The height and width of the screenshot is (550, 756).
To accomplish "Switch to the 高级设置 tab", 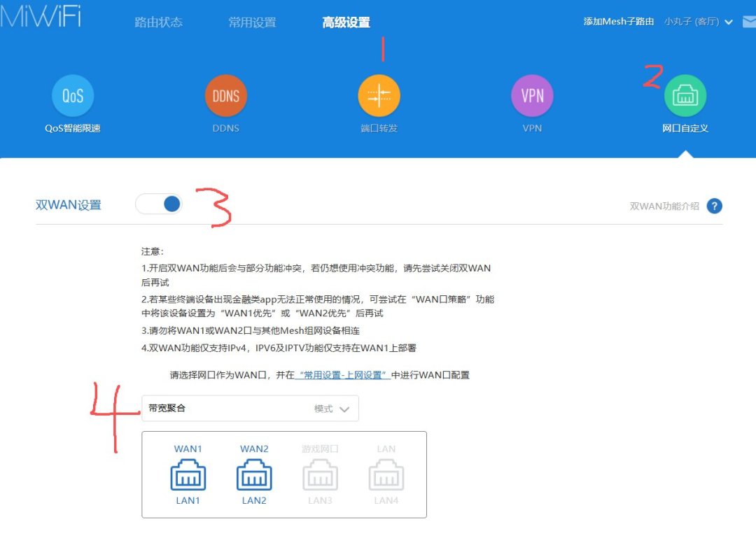I will (x=346, y=22).
